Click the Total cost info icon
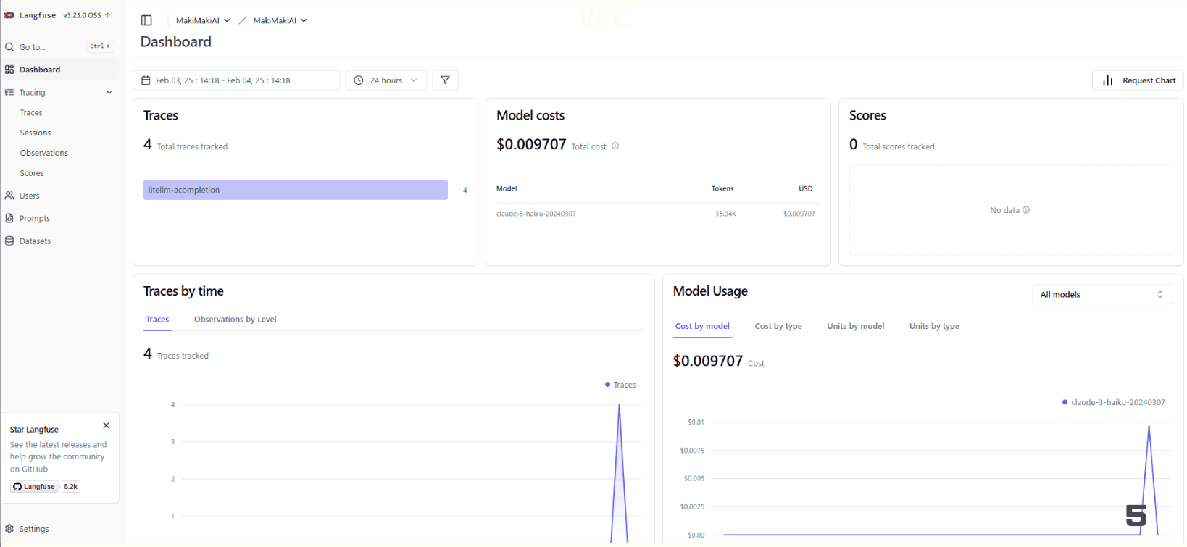The width and height of the screenshot is (1187, 547). (x=615, y=146)
